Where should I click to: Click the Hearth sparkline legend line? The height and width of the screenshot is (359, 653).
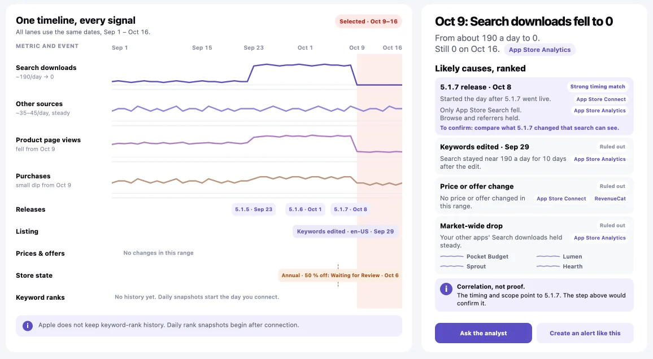point(547,266)
